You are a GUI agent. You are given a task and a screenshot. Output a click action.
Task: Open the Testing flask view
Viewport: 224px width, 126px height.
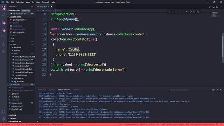pyautogui.click(x=3, y=44)
